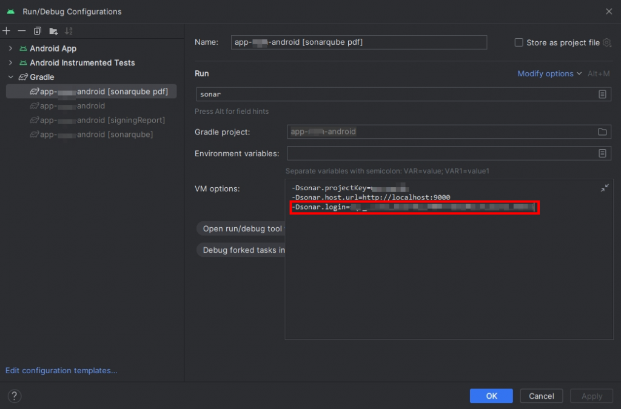Browse for the Gradle project folder
Screen dimensions: 621x409
point(602,131)
